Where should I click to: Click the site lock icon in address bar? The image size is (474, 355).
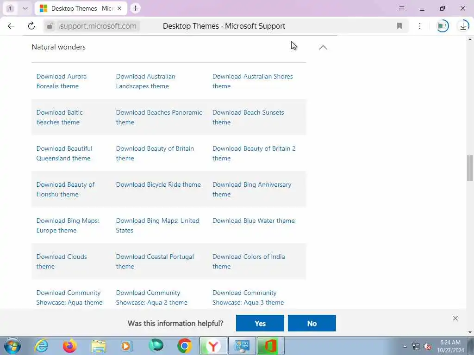pyautogui.click(x=50, y=26)
